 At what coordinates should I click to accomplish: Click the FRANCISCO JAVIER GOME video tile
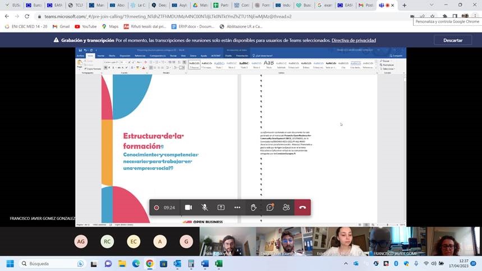[397, 241]
